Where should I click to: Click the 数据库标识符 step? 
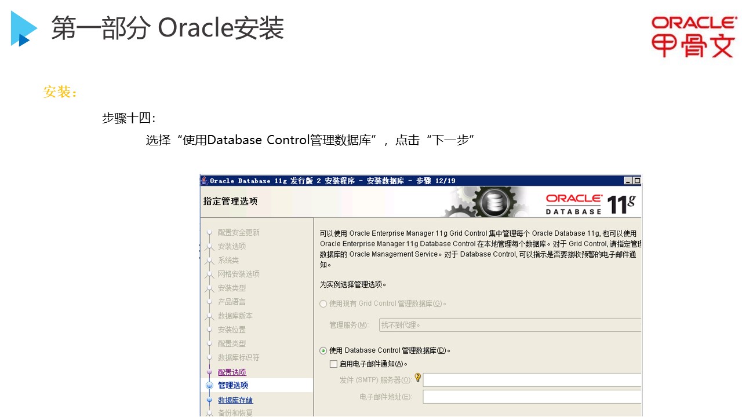click(239, 357)
